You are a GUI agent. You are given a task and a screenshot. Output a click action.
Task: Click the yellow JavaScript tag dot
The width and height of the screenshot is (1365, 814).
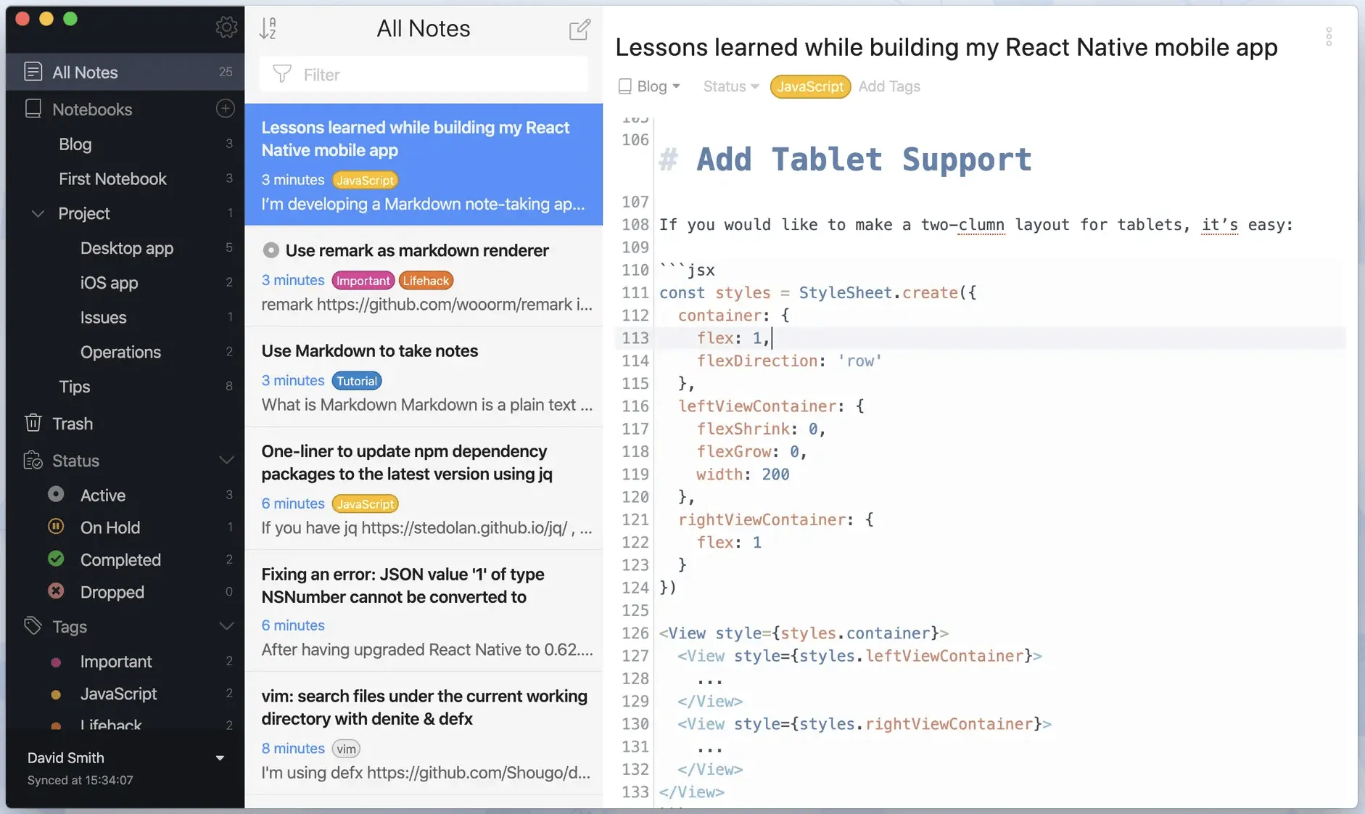(56, 694)
